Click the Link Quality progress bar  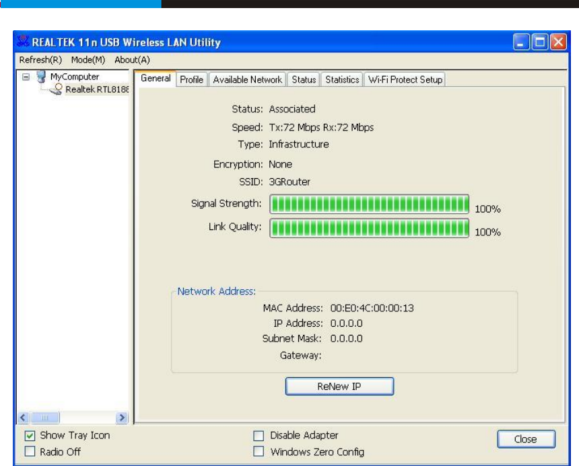[x=369, y=228]
